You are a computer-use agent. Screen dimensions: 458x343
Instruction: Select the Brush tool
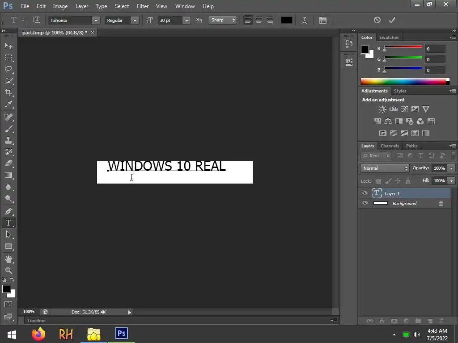8,129
